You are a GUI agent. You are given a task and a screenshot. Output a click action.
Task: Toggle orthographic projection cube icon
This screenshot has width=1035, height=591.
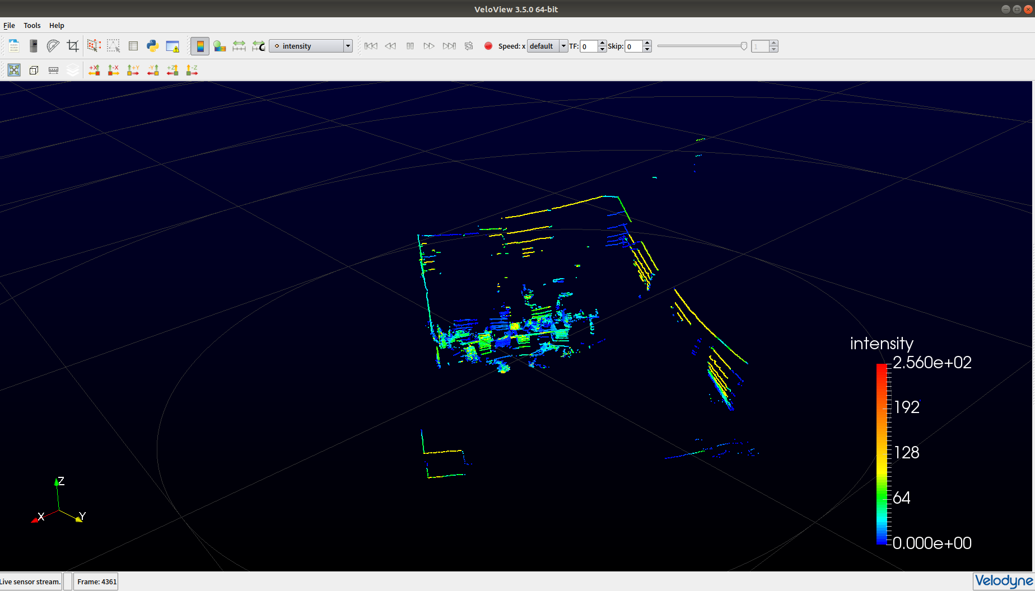(34, 70)
